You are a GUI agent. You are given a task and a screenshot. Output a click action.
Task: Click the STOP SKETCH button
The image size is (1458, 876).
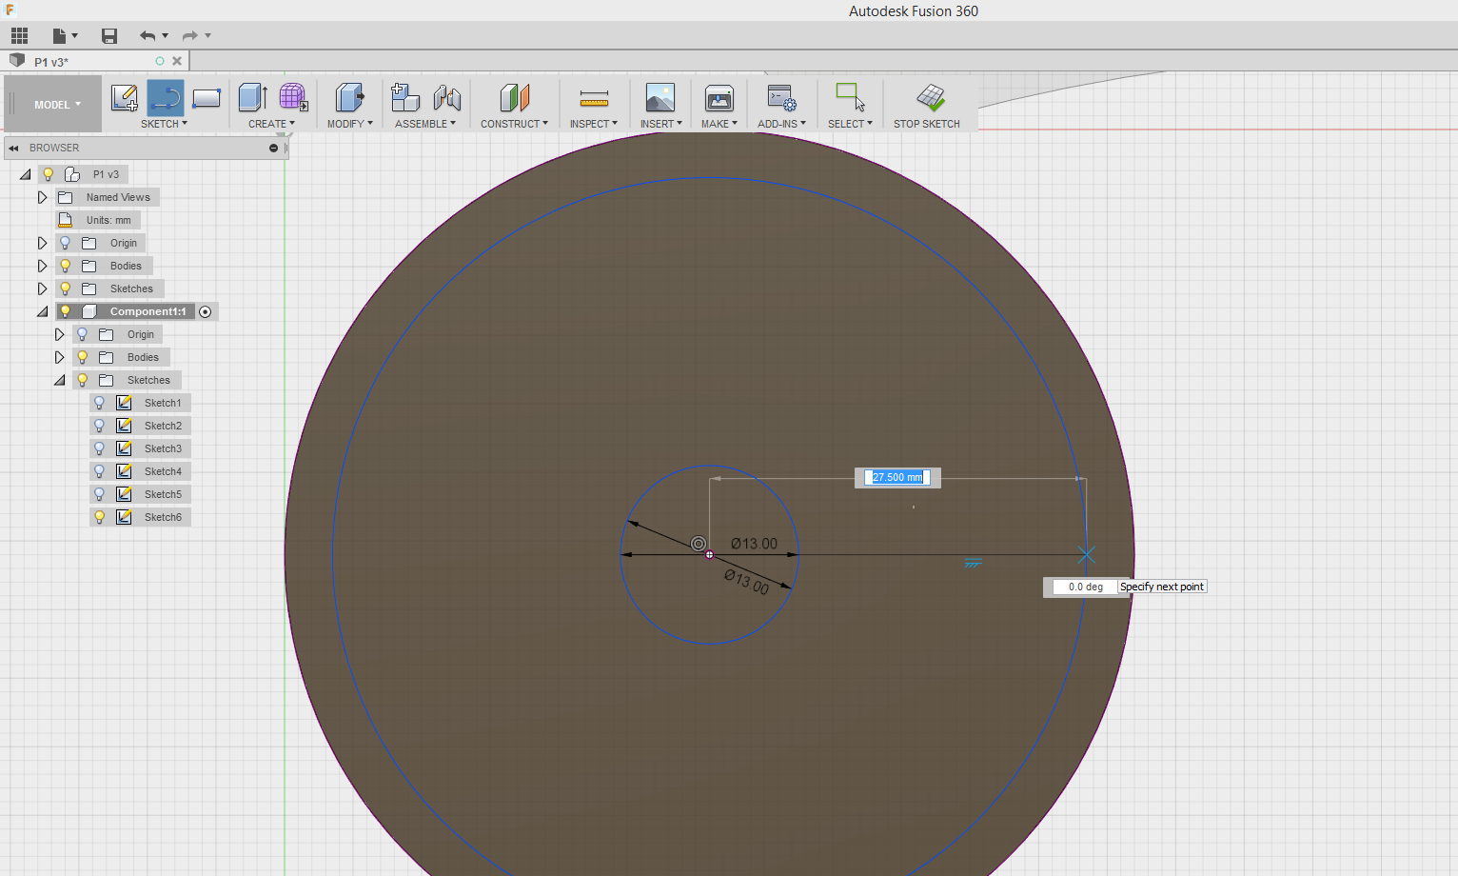[x=927, y=105]
